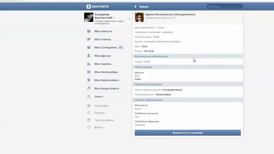
Task: Open Мои Ответы menu item
Action: tap(103, 39)
